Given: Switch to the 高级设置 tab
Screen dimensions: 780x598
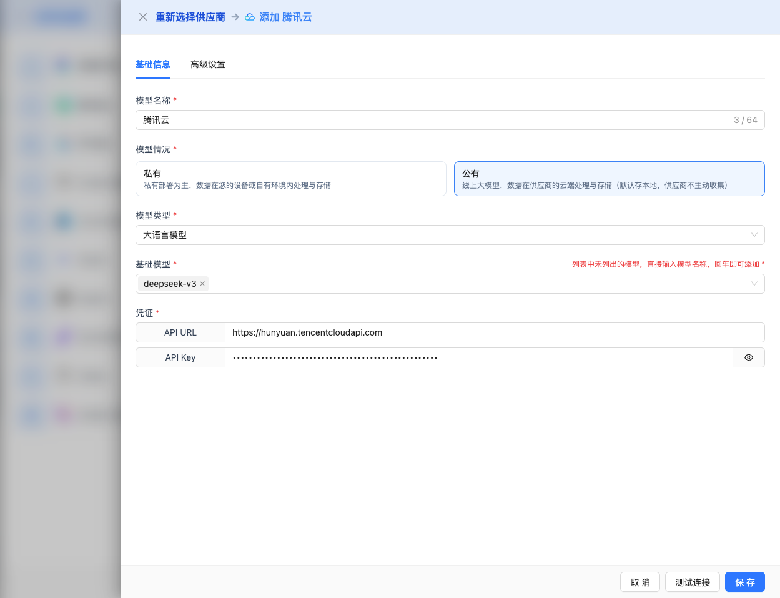Looking at the screenshot, I should (208, 64).
